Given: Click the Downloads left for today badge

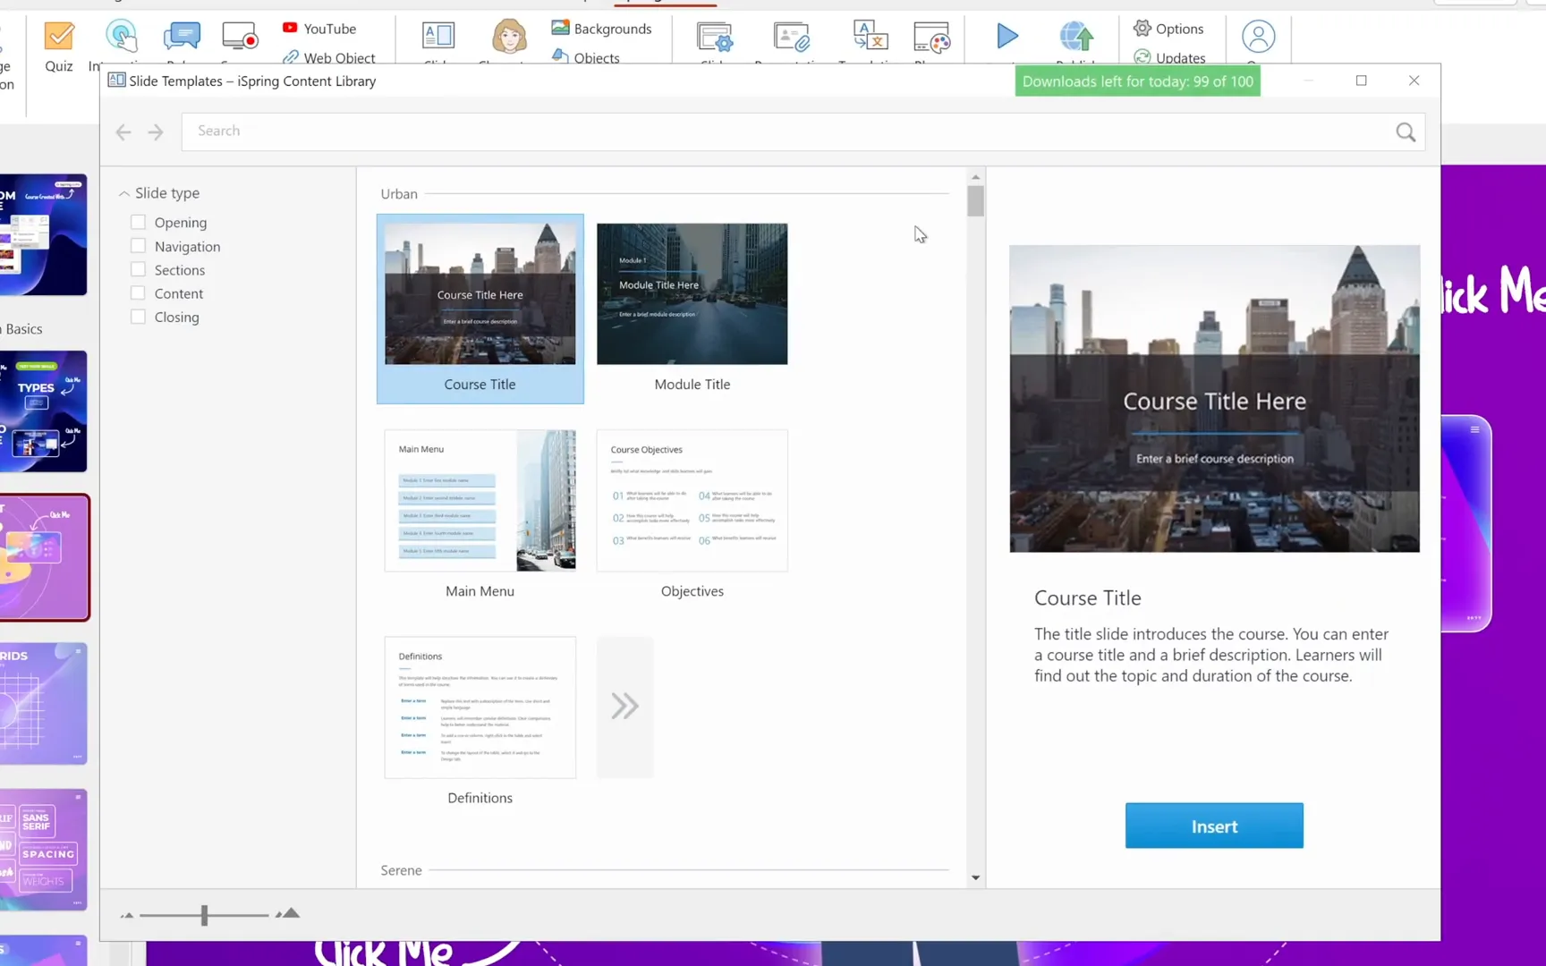Looking at the screenshot, I should coord(1137,81).
